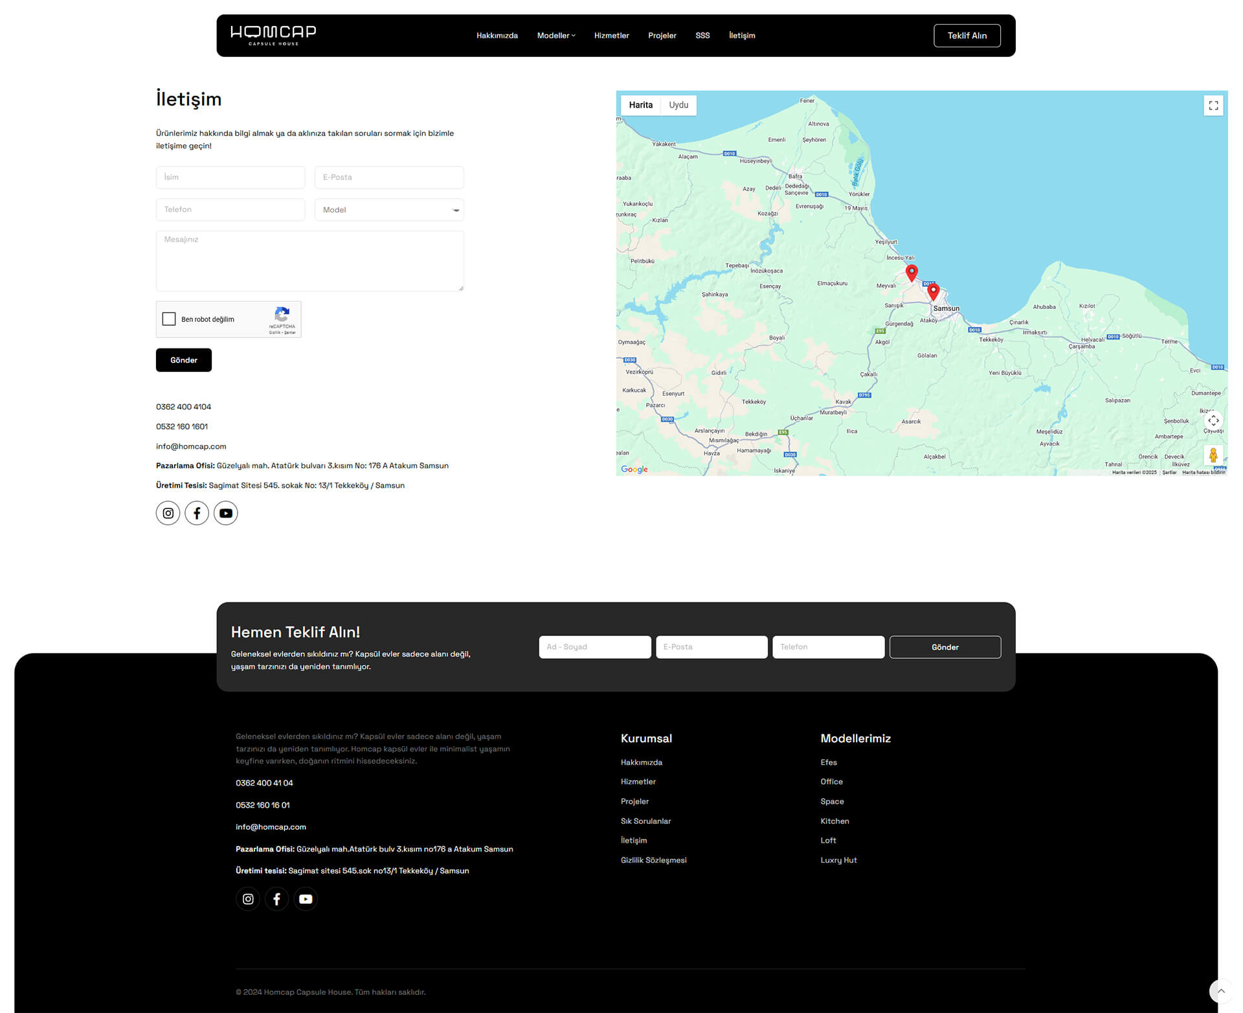Click the Homcap Capsule House logo
Viewport: 1243px width, 1013px height.
pos(273,36)
